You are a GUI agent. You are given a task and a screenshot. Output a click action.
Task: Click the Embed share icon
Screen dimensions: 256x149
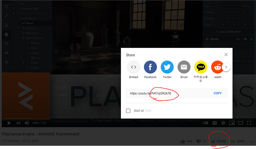click(134, 67)
